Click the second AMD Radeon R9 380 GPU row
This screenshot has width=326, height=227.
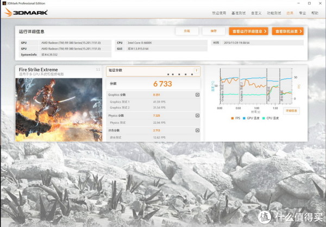click(x=65, y=49)
